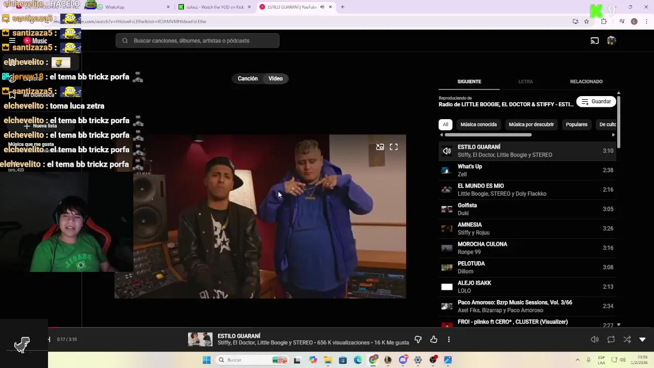Image resolution: width=654 pixels, height=368 pixels.
Task: Bookmark this page with star icon
Action: pyautogui.click(x=587, y=21)
